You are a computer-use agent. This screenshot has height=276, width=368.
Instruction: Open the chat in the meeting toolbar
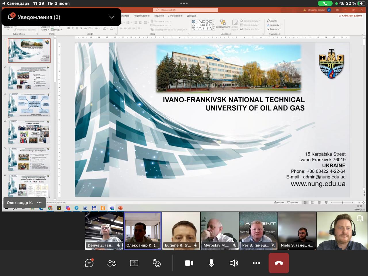(x=89, y=263)
